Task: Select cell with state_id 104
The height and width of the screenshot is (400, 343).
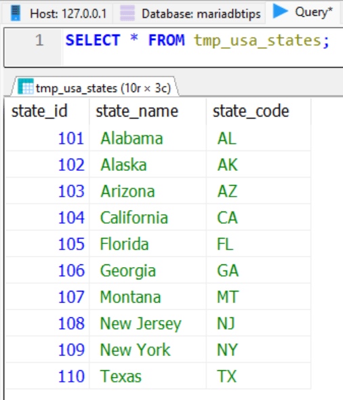Action: pyautogui.click(x=47, y=218)
